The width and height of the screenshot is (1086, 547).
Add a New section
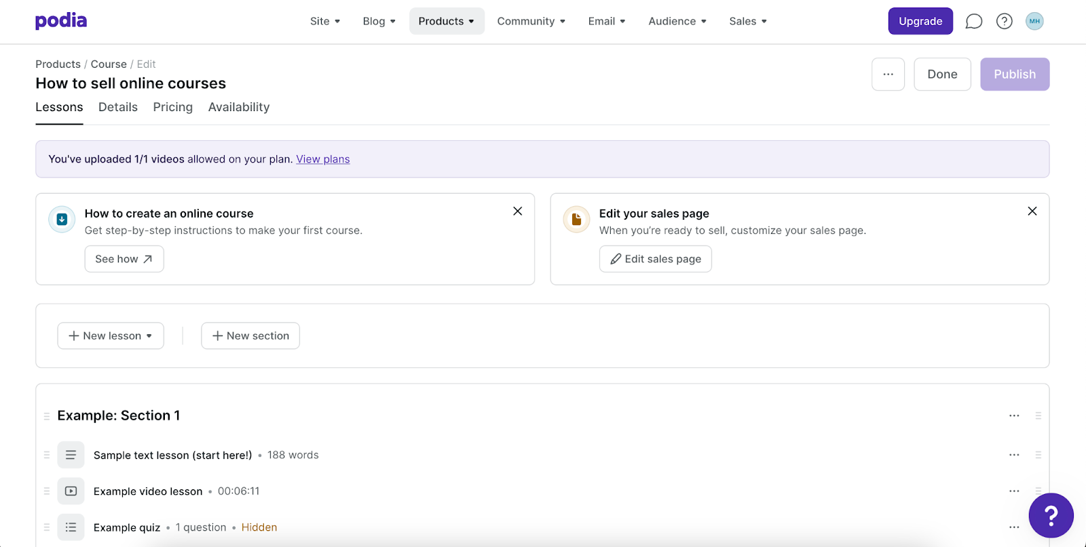point(250,336)
